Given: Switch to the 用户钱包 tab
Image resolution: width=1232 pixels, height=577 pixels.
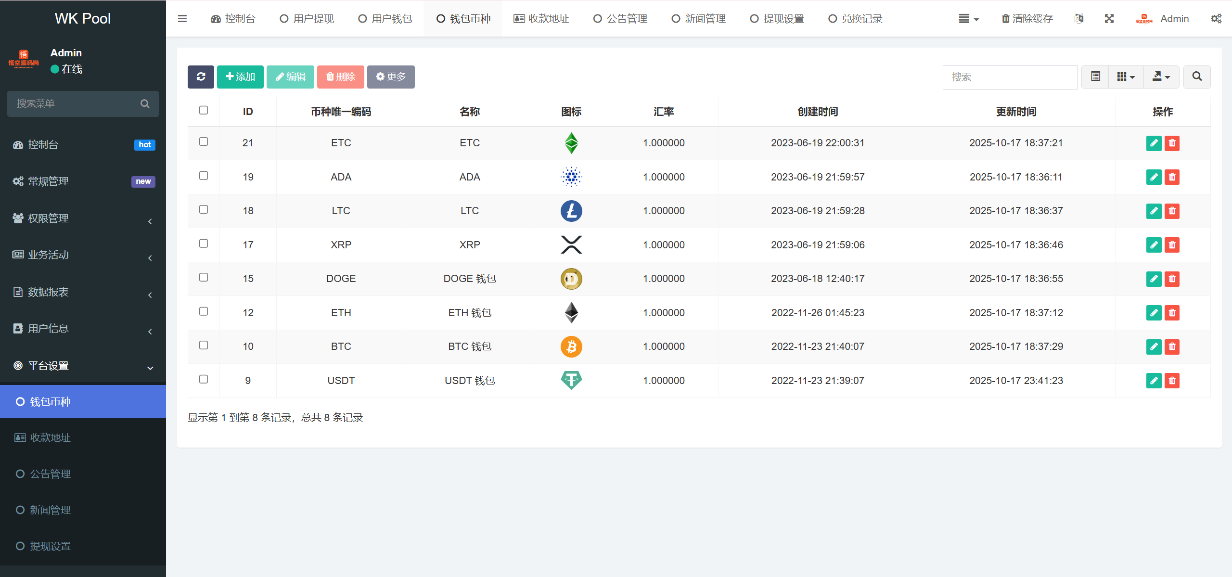Looking at the screenshot, I should pyautogui.click(x=385, y=19).
